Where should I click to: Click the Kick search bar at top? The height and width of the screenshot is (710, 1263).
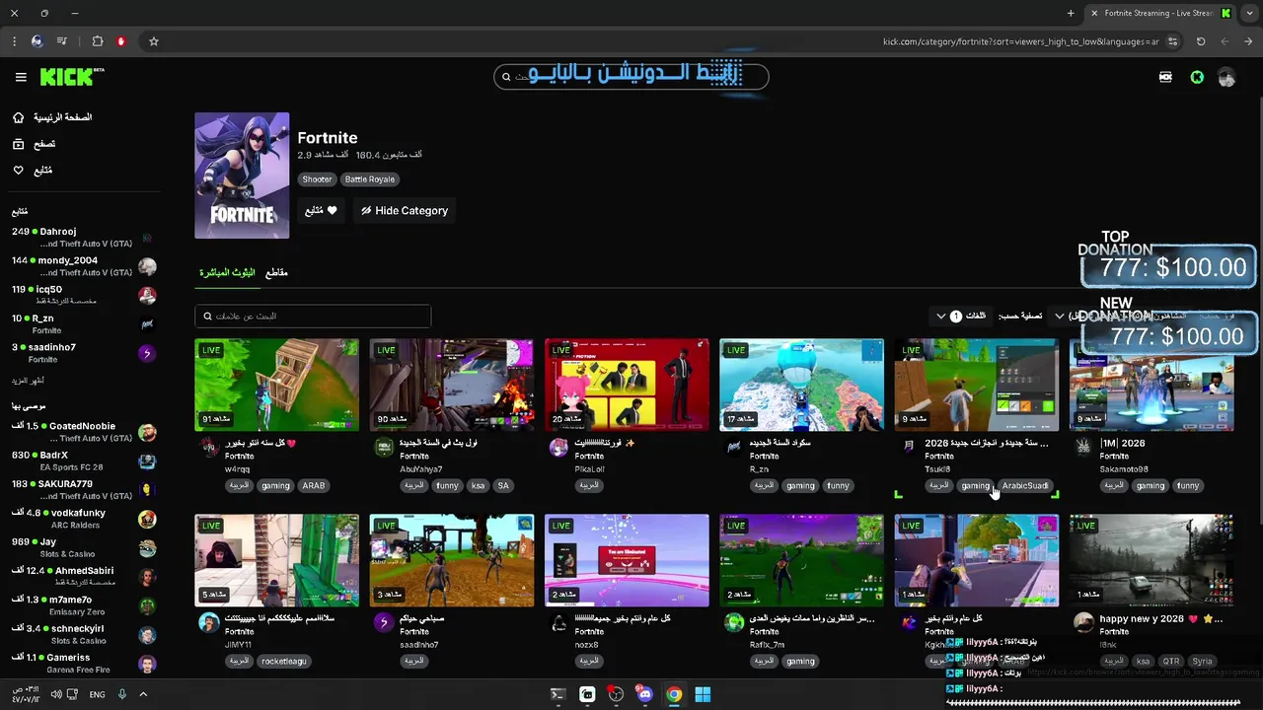pos(631,77)
